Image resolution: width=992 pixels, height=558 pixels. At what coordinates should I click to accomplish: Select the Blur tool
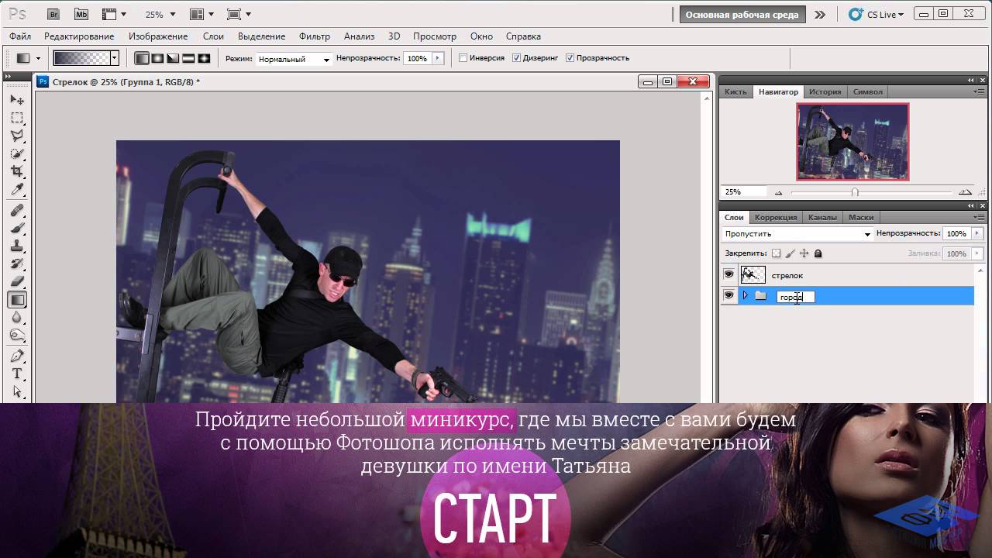click(16, 317)
